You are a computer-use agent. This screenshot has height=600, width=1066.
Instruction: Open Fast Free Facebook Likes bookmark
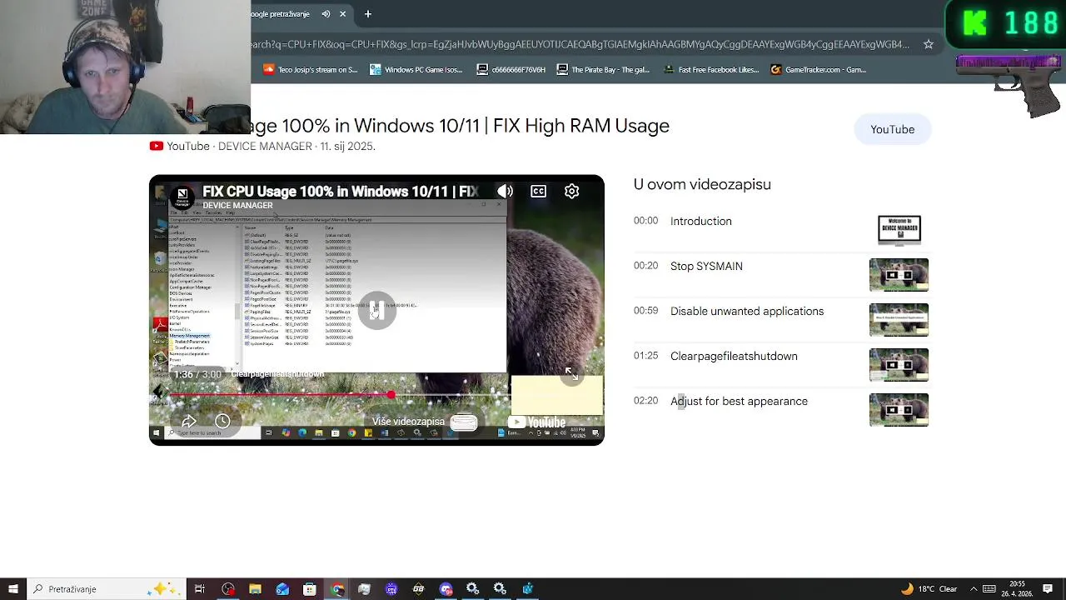click(710, 70)
